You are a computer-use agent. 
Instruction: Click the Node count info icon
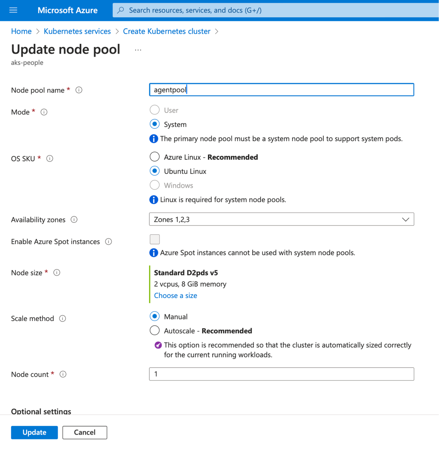tap(63, 374)
